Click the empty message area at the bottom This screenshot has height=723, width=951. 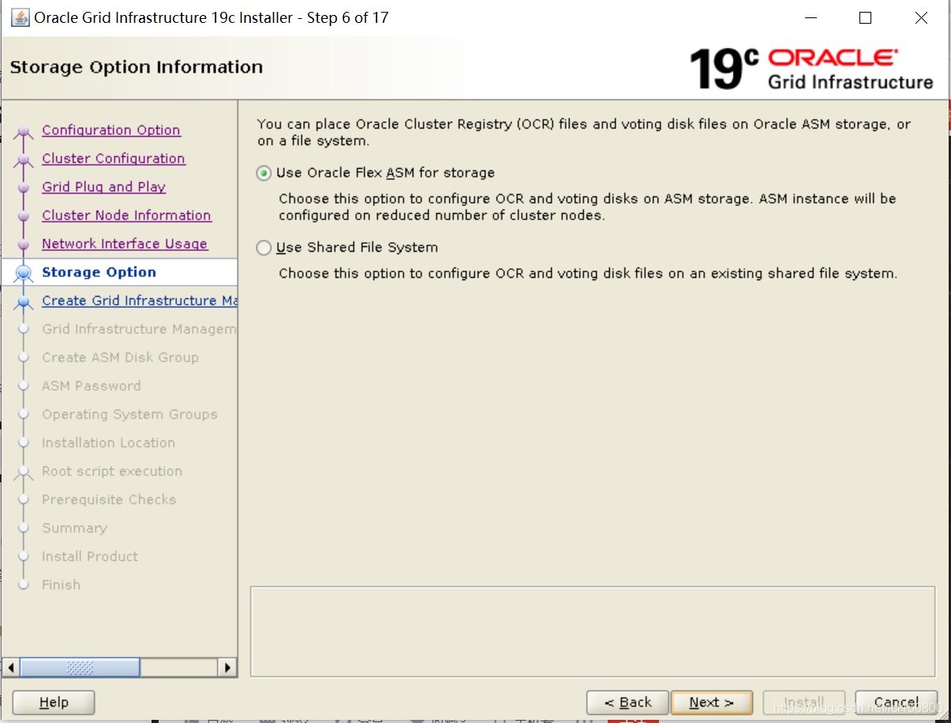[x=593, y=631]
